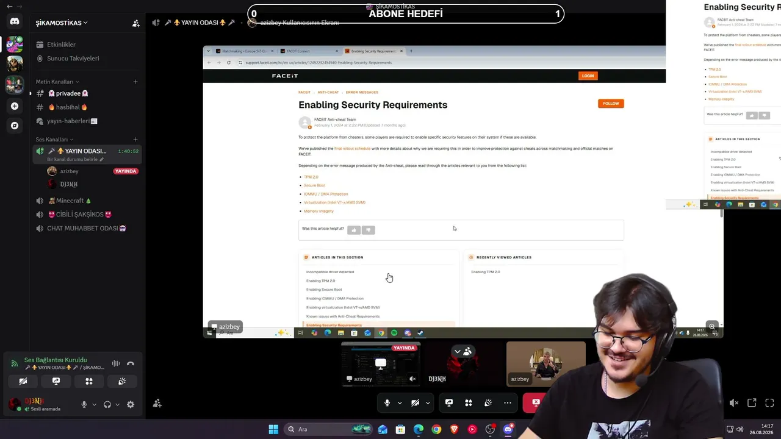Open Microsoft Edge from the taskbar
This screenshot has height=439, width=781.
point(419,429)
